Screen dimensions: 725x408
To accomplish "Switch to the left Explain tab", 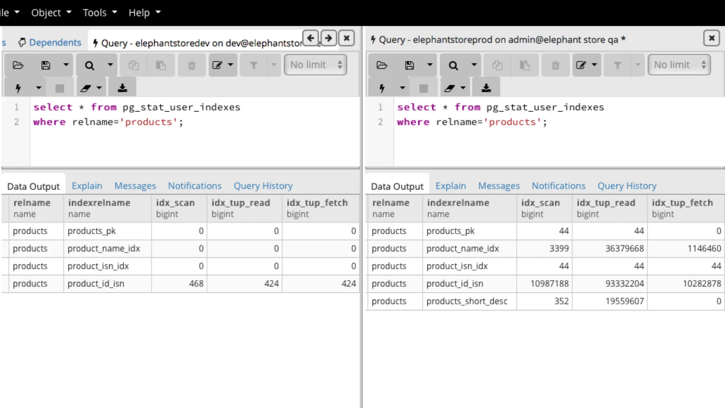I will click(87, 186).
